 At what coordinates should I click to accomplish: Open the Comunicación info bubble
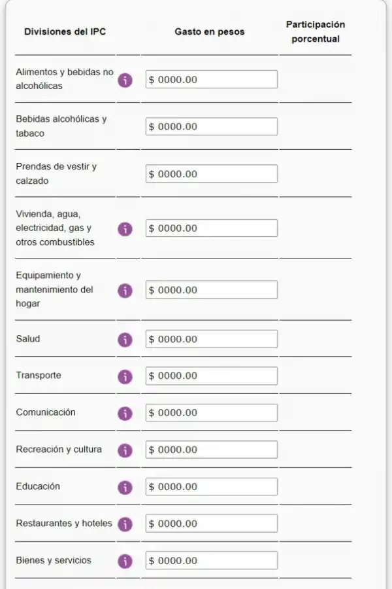[125, 413]
